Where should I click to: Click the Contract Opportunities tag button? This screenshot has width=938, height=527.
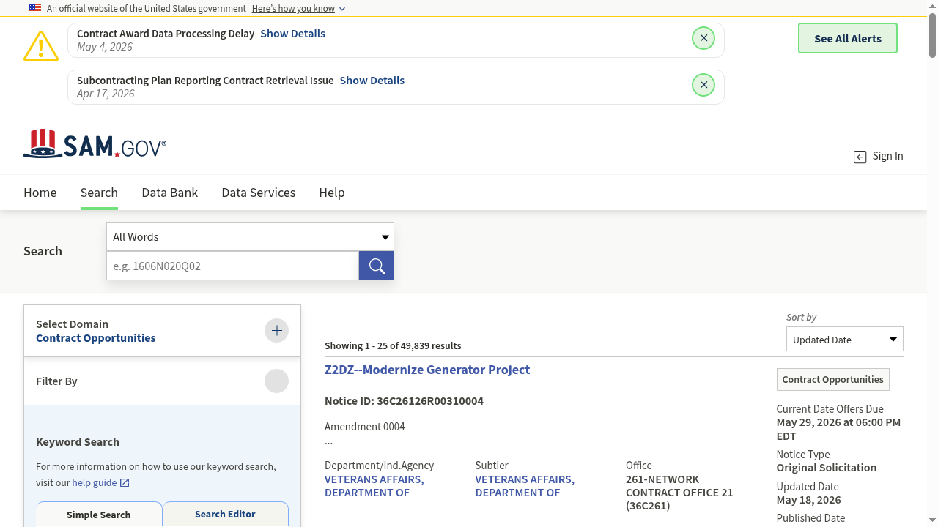point(833,379)
